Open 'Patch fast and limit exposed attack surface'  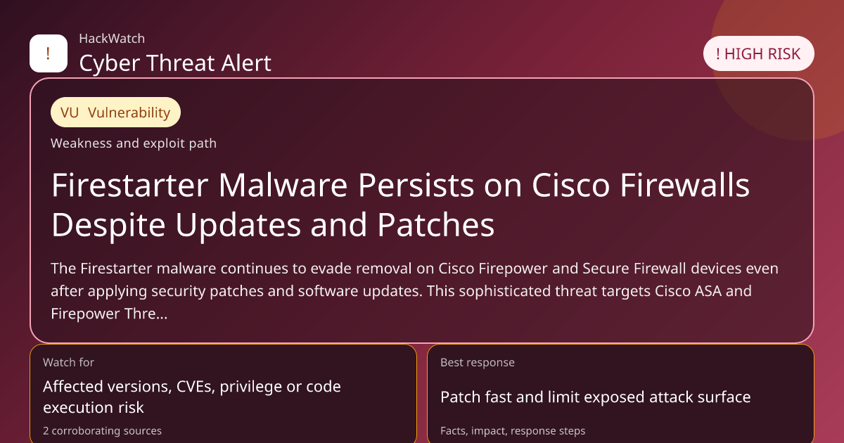(x=595, y=397)
